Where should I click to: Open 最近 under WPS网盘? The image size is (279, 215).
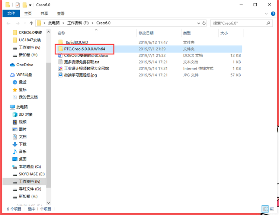pyautogui.click(x=23, y=82)
